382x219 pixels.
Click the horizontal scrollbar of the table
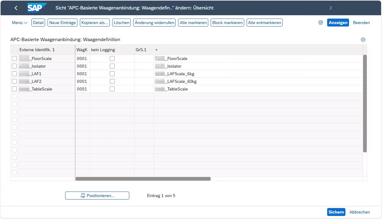pyautogui.click(x=143, y=179)
